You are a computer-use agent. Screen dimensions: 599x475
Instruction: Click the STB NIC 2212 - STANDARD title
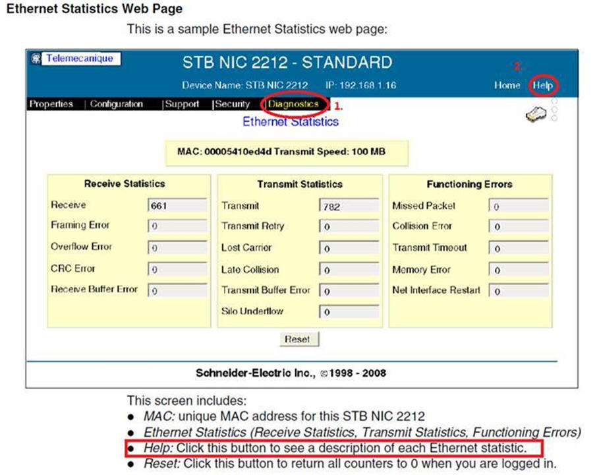pyautogui.click(x=287, y=62)
